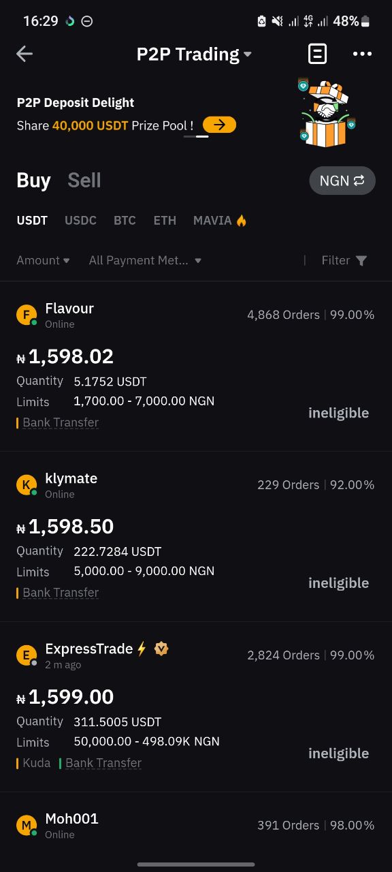Switch to the Sell tab
The height and width of the screenshot is (872, 392).
[x=84, y=181]
